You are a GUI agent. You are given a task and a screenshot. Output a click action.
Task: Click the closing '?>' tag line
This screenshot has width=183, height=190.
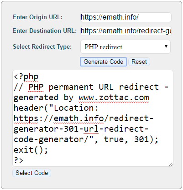tap(18, 160)
